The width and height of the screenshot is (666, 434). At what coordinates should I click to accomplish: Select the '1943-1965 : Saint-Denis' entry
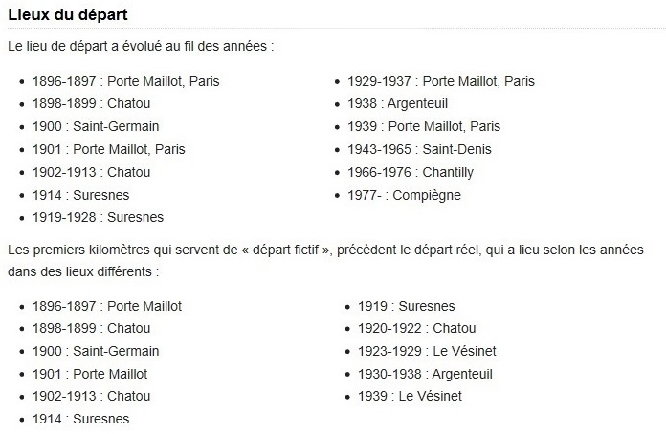pos(419,149)
